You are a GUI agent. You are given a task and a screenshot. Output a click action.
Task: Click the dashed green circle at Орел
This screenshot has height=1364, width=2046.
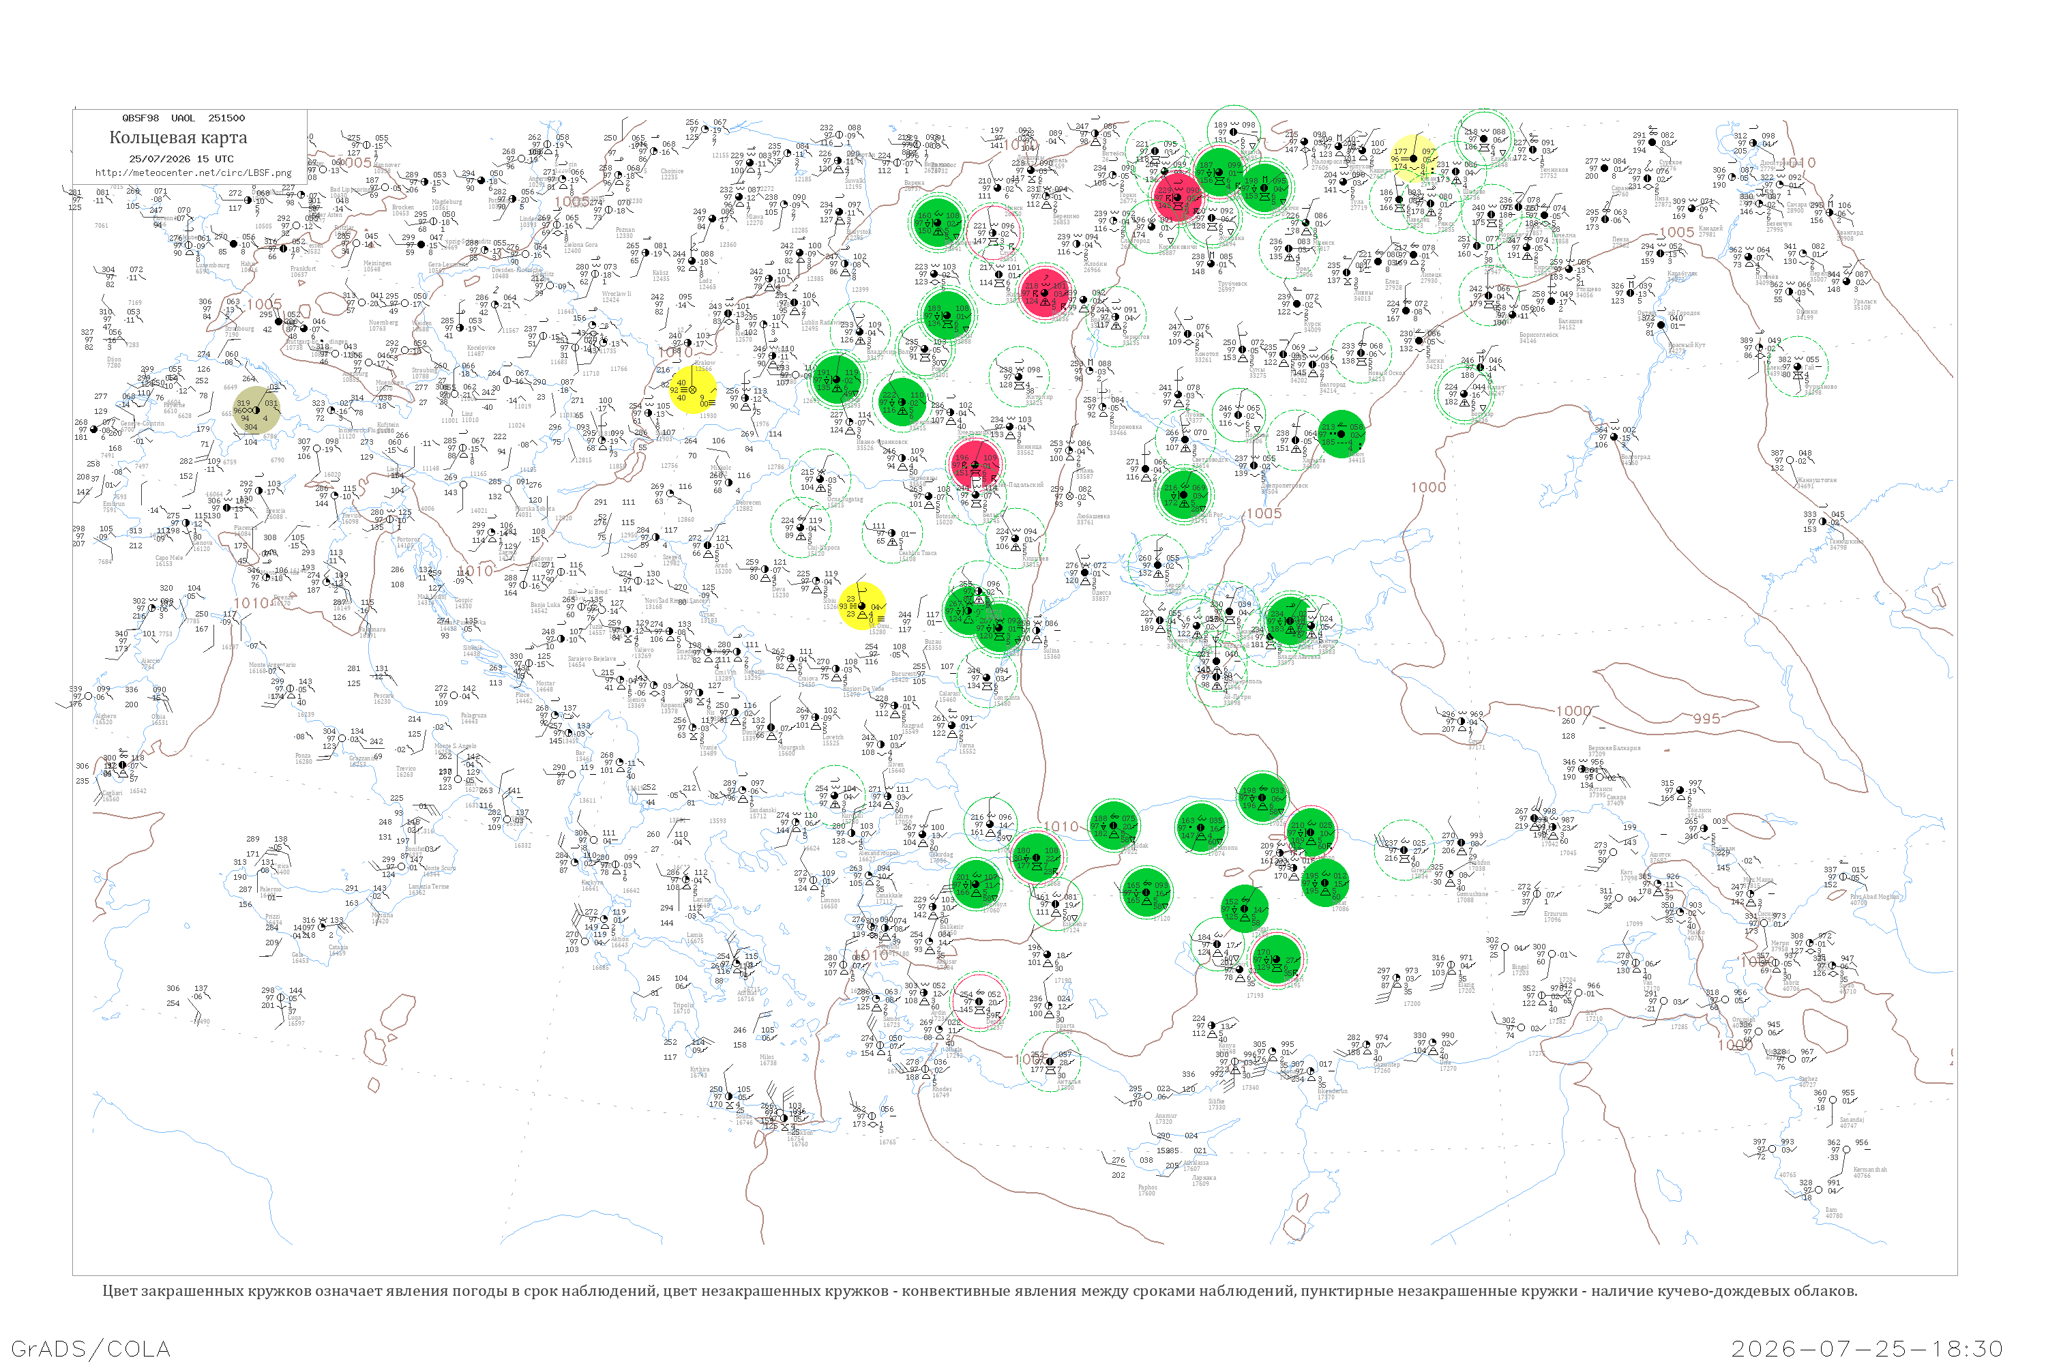click(x=1289, y=249)
